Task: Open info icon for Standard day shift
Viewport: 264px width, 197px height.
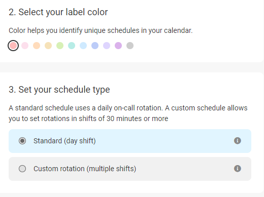Action: 238,141
